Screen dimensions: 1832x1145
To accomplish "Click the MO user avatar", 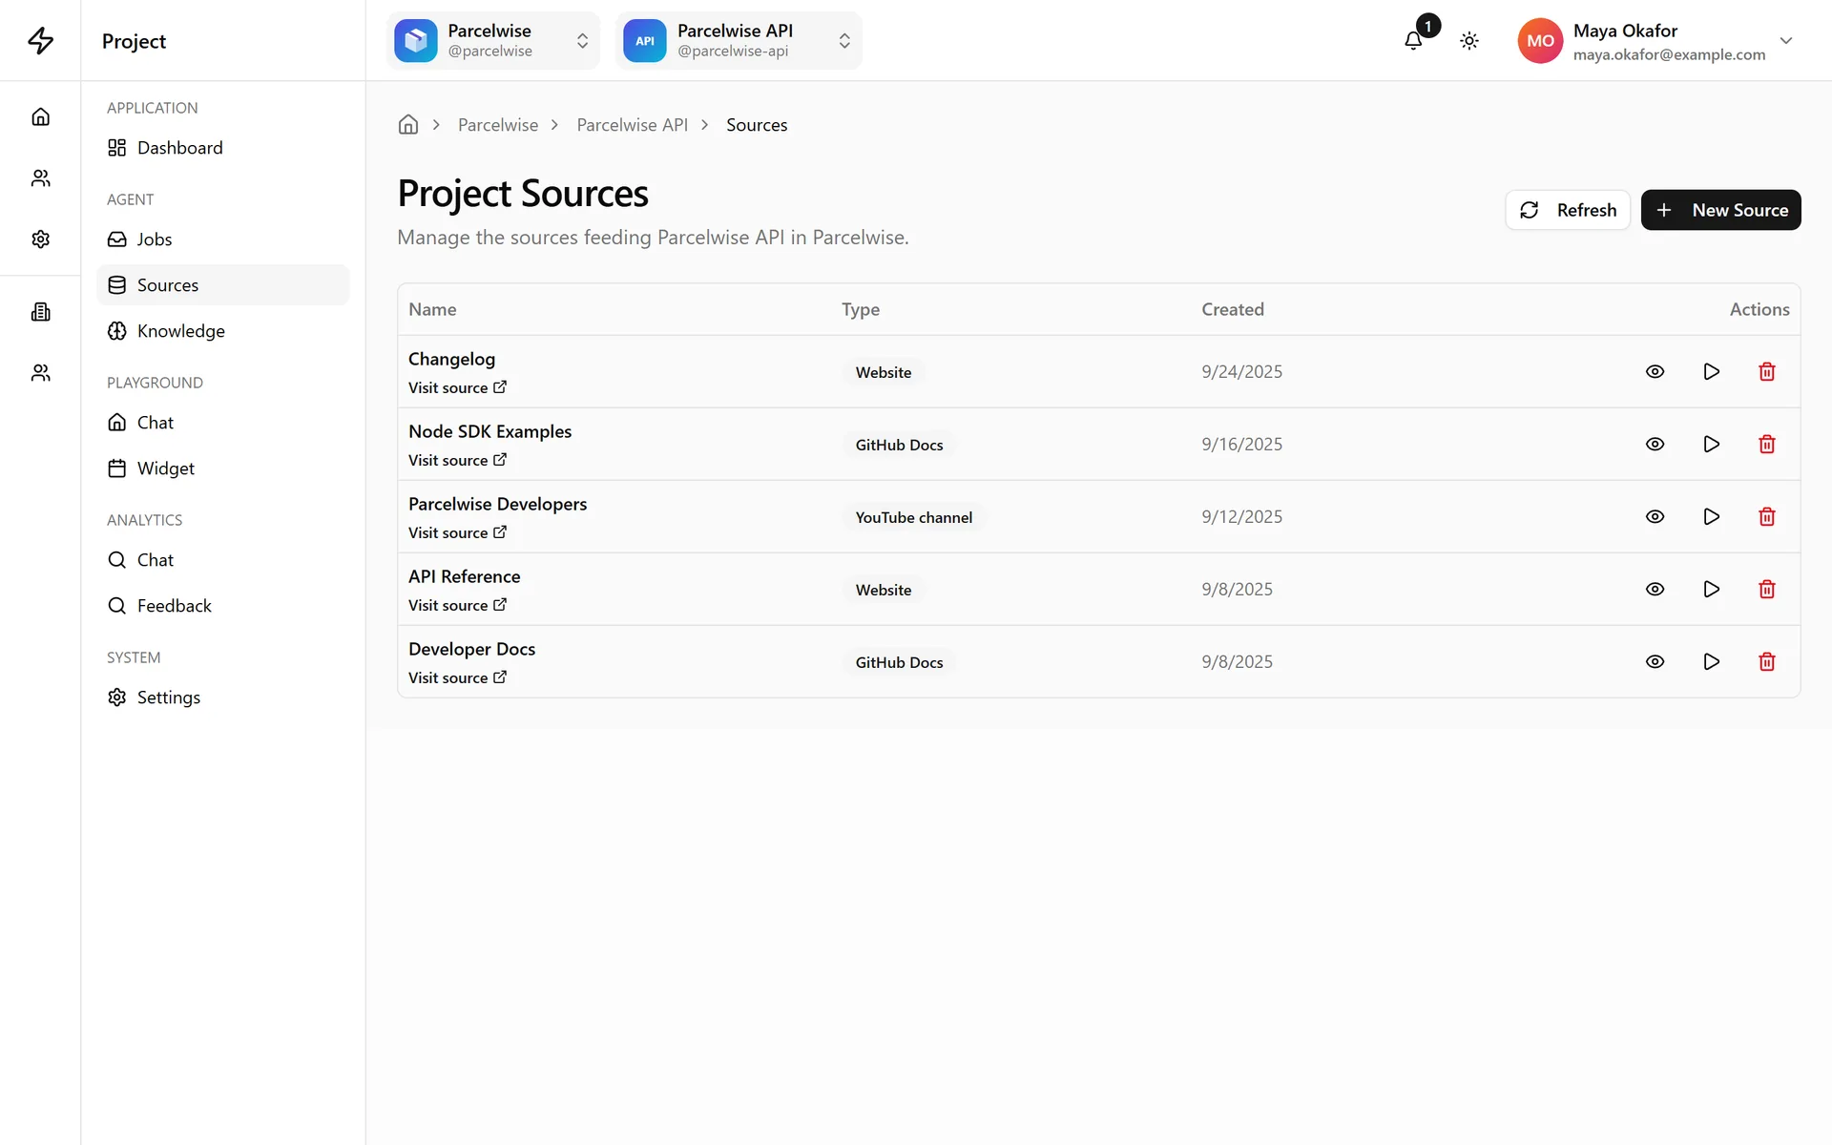I will (x=1540, y=40).
